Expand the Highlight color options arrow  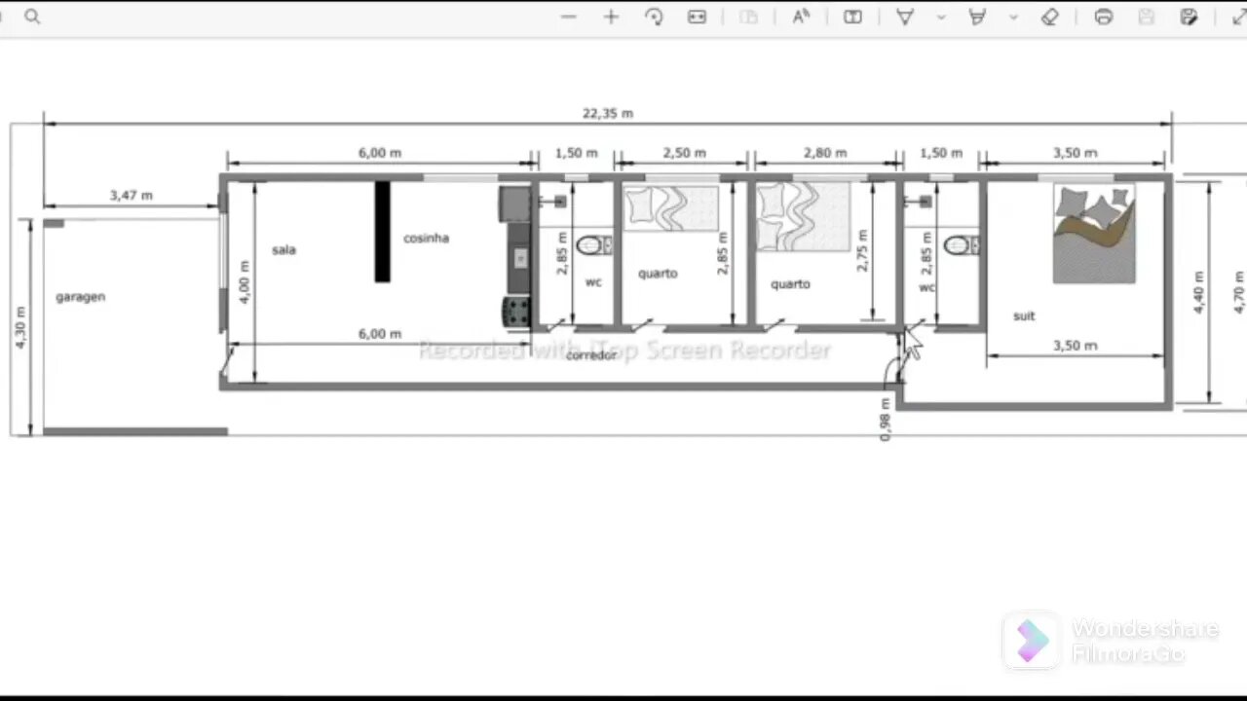click(x=1013, y=17)
